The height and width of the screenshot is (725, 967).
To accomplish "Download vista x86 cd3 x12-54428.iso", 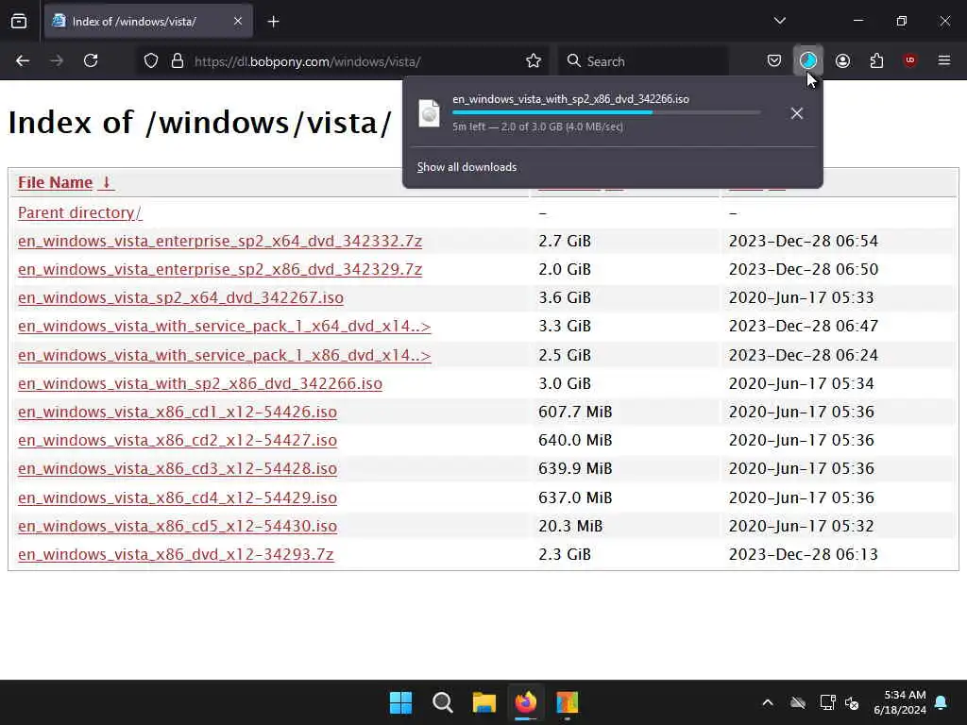I will [x=178, y=468].
